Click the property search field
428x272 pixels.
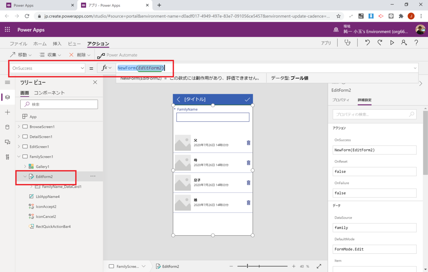pos(374,114)
